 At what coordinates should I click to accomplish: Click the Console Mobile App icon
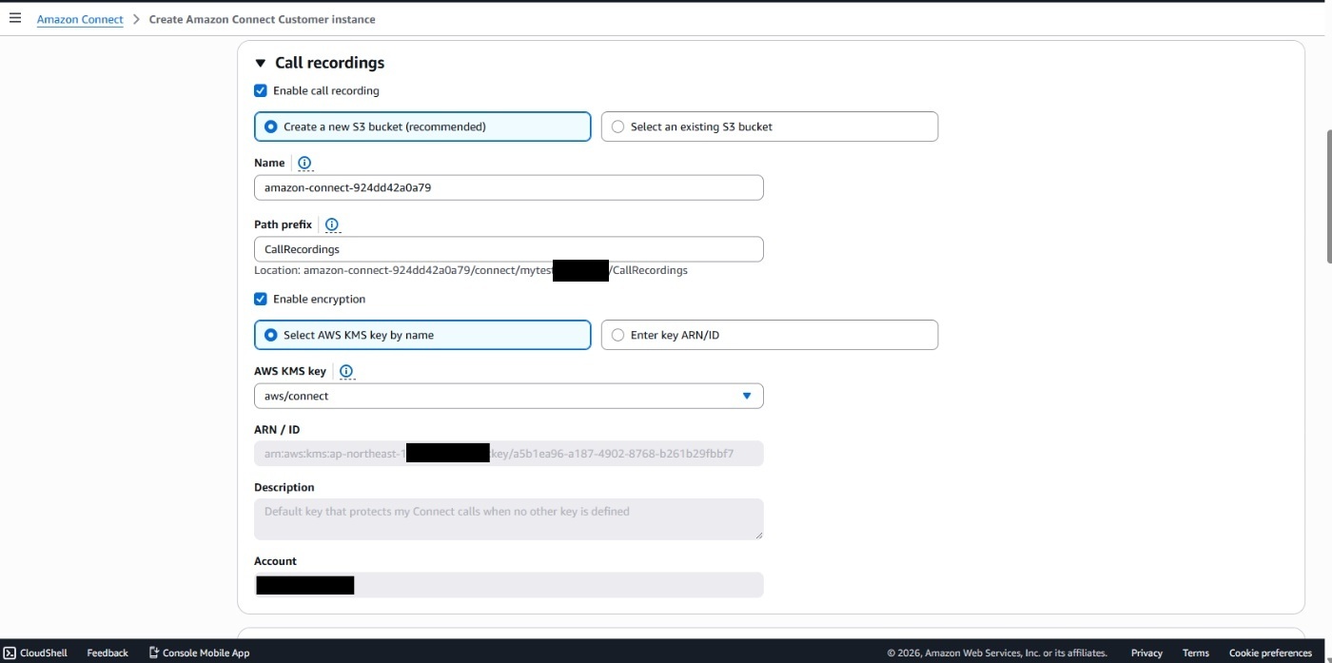(154, 653)
